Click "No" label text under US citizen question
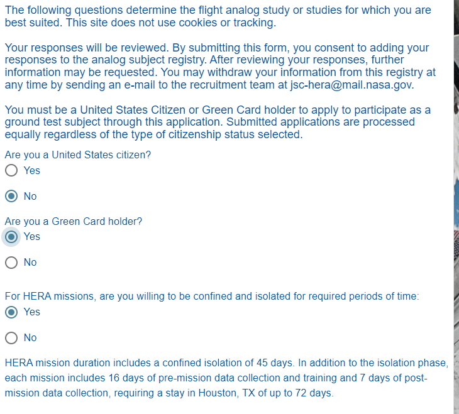This screenshot has width=459, height=414. [x=30, y=196]
